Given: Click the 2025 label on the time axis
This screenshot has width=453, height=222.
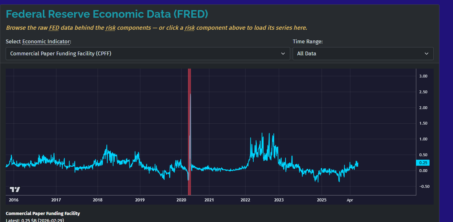Looking at the screenshot, I should pos(322,200).
